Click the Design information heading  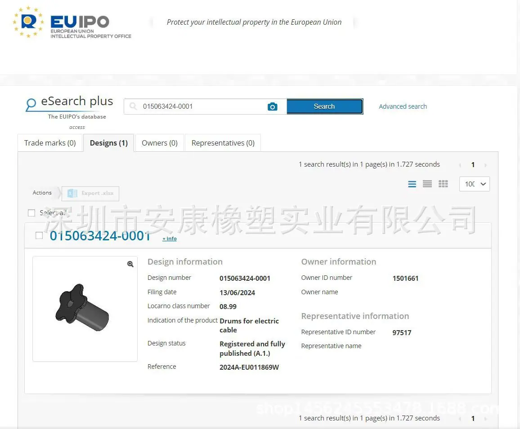(x=185, y=262)
